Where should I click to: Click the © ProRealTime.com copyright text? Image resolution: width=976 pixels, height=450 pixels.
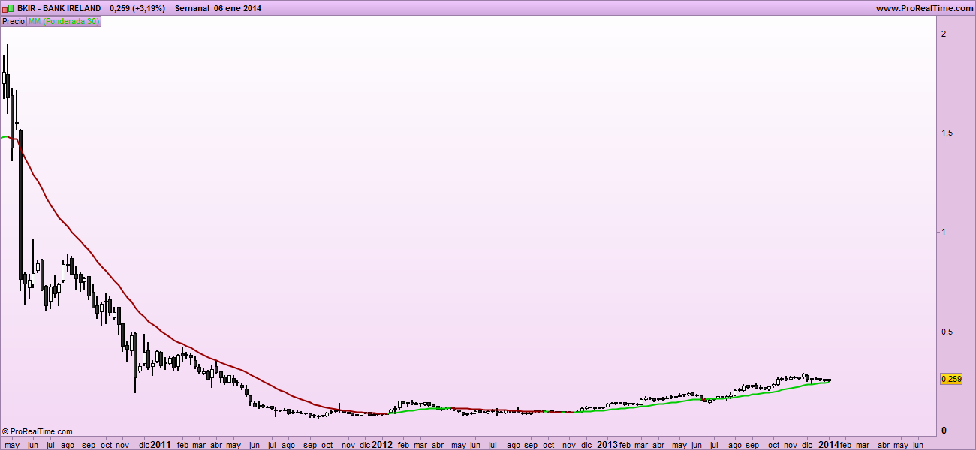[38, 431]
